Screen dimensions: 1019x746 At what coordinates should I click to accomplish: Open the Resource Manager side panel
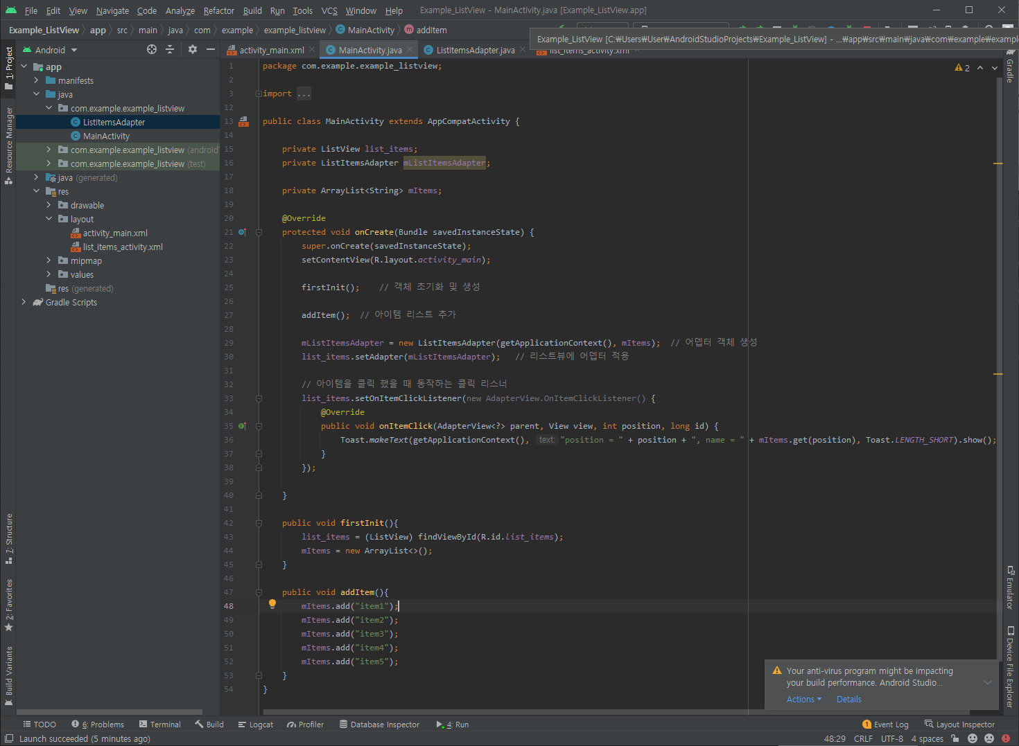tap(9, 145)
